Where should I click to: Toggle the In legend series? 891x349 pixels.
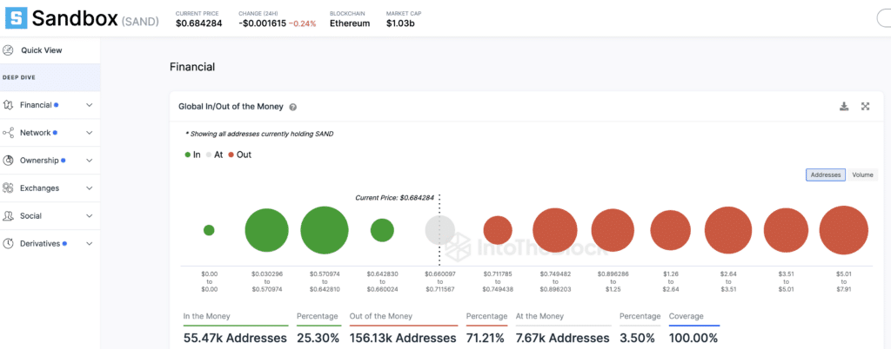point(192,155)
